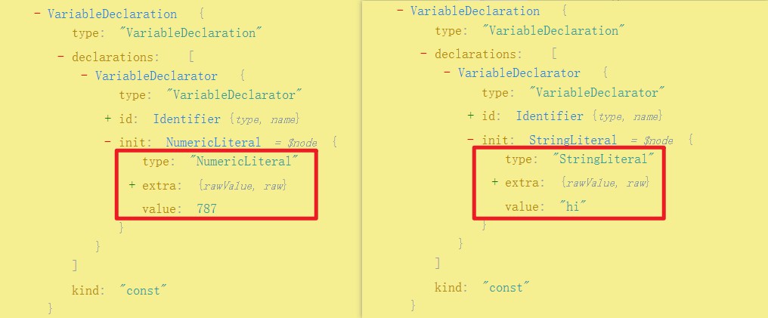Screen dimensions: 768x318
Task: Select the StringLiteral node name
Action: pos(572,140)
